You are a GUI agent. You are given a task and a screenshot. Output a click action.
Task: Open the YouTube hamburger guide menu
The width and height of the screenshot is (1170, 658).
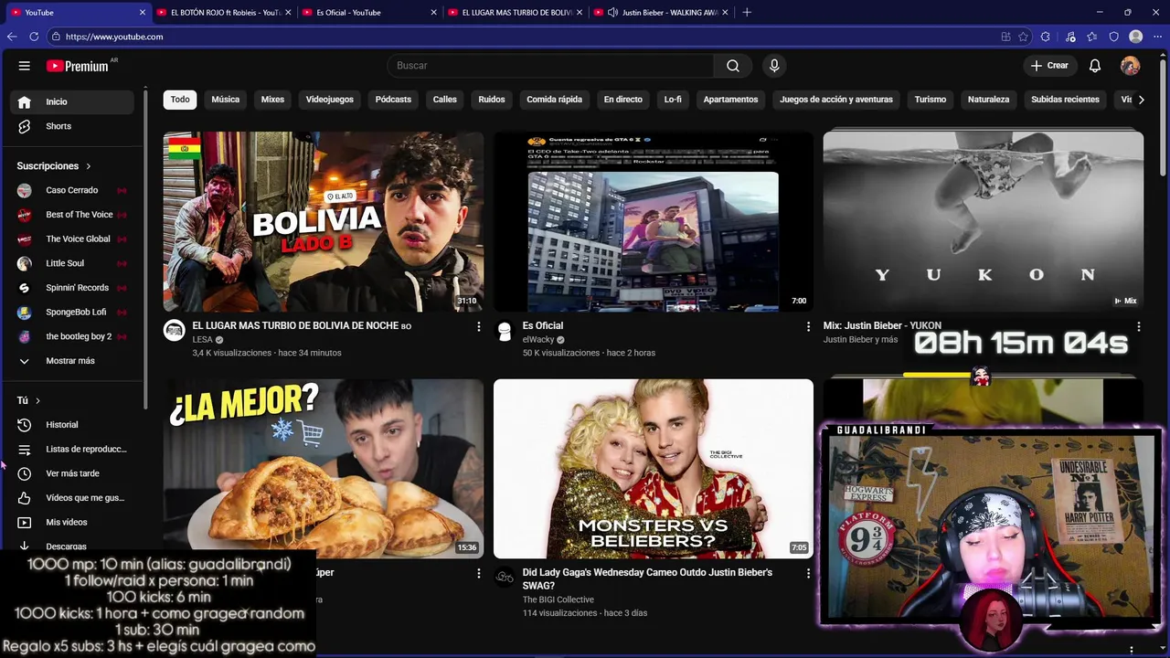click(25, 66)
